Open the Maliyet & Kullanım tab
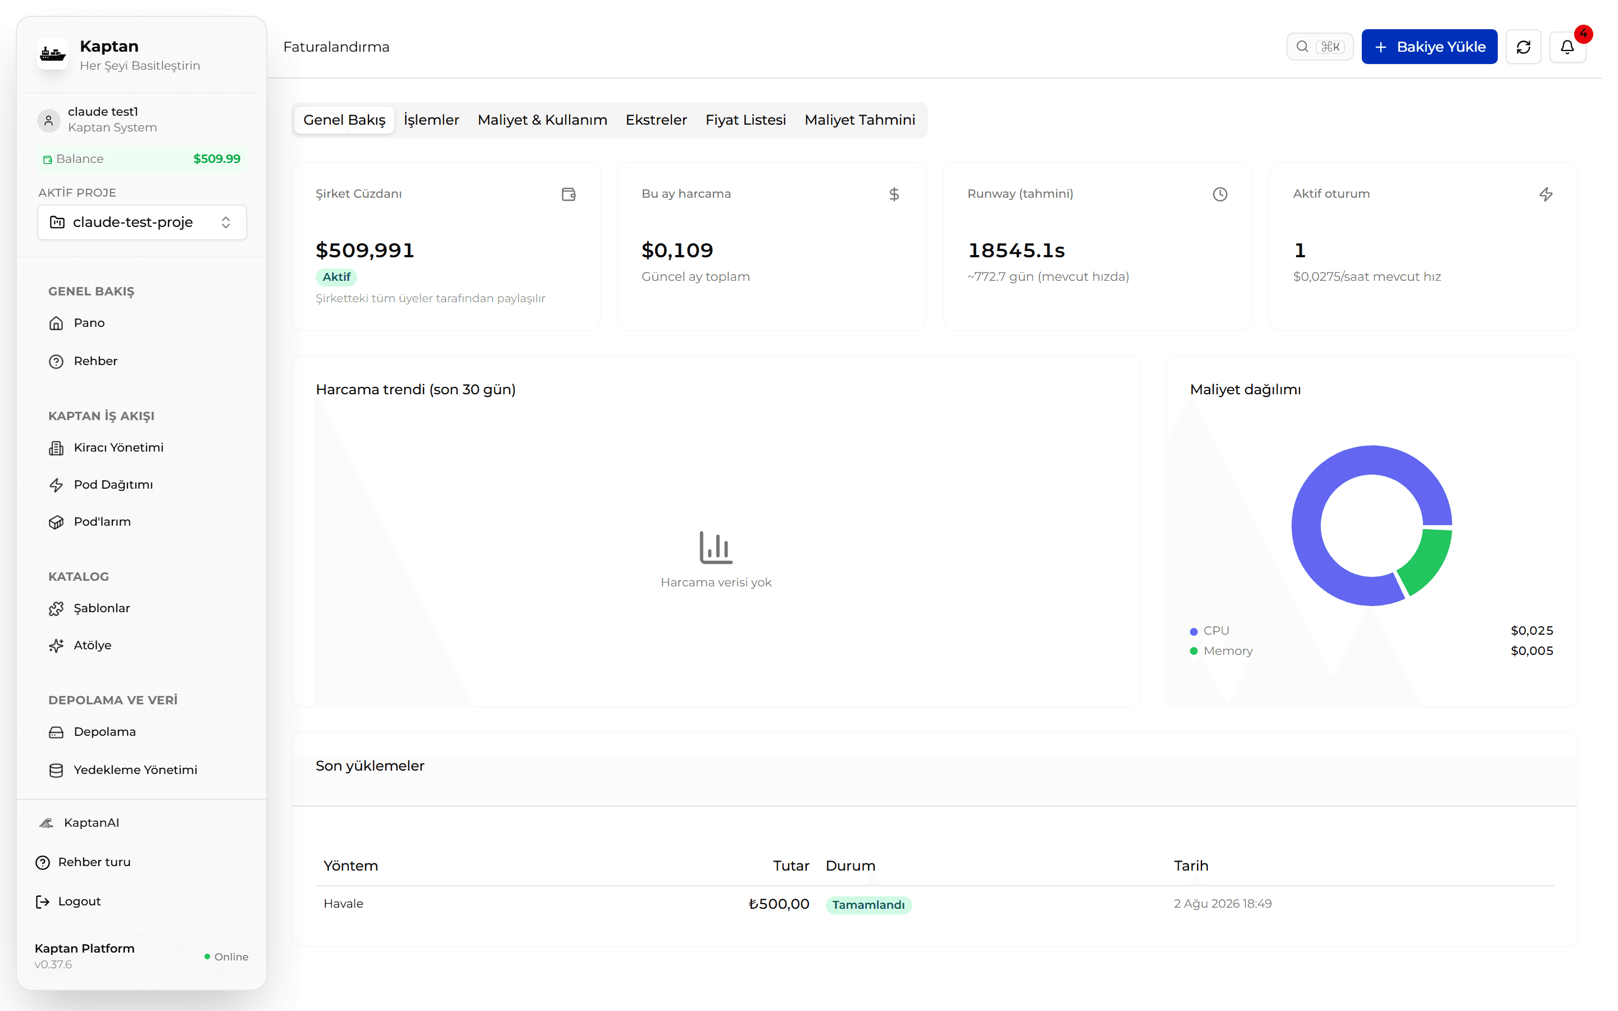Image resolution: width=1618 pixels, height=1011 pixels. coord(542,120)
